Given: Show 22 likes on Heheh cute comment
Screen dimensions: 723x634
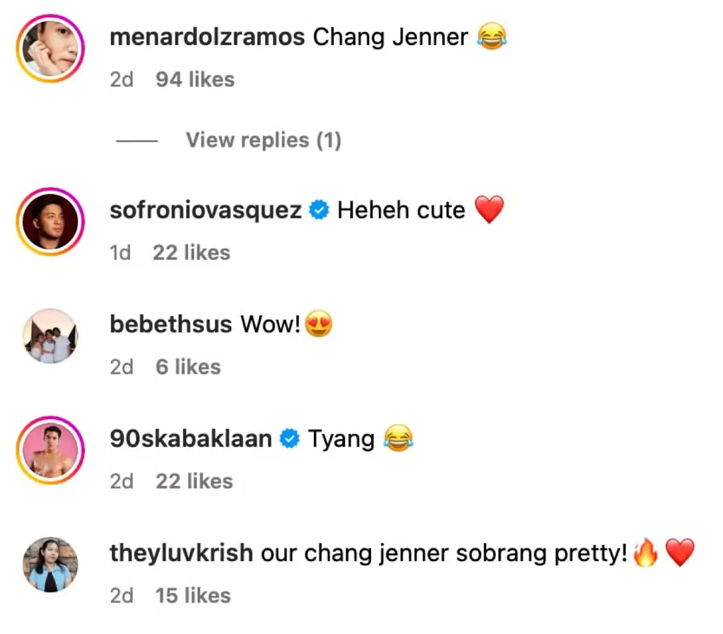Looking at the screenshot, I should pyautogui.click(x=192, y=253).
